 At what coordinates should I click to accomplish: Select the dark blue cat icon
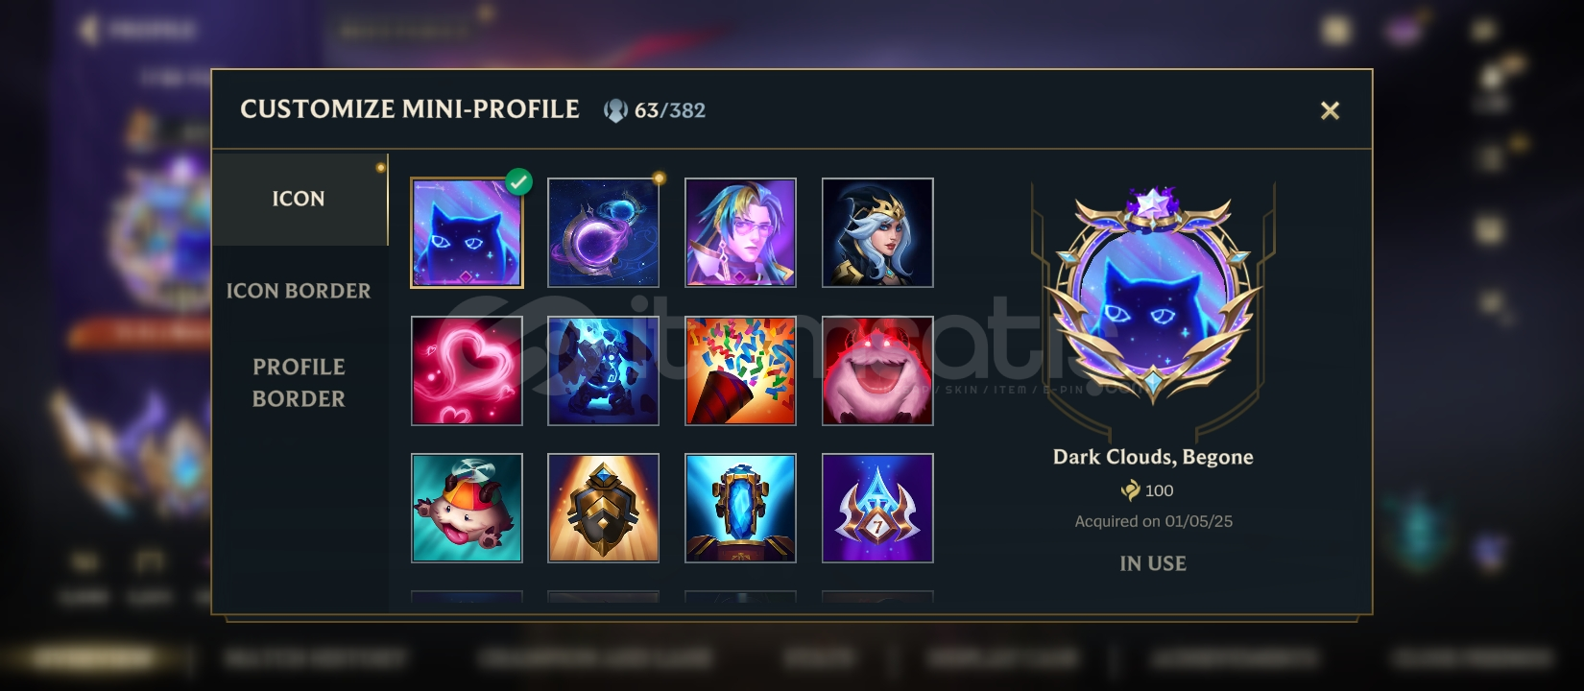(x=467, y=233)
